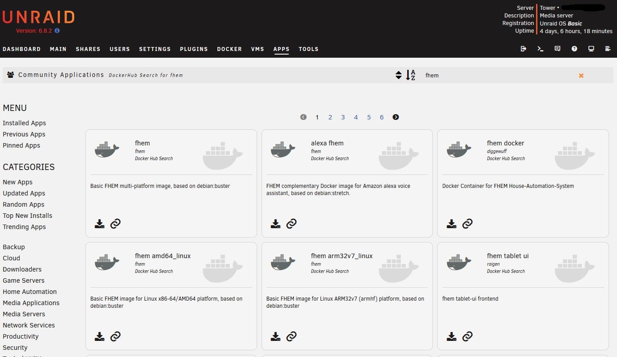This screenshot has width=617, height=357.
Task: Select Top New Installs category
Action: (x=27, y=216)
